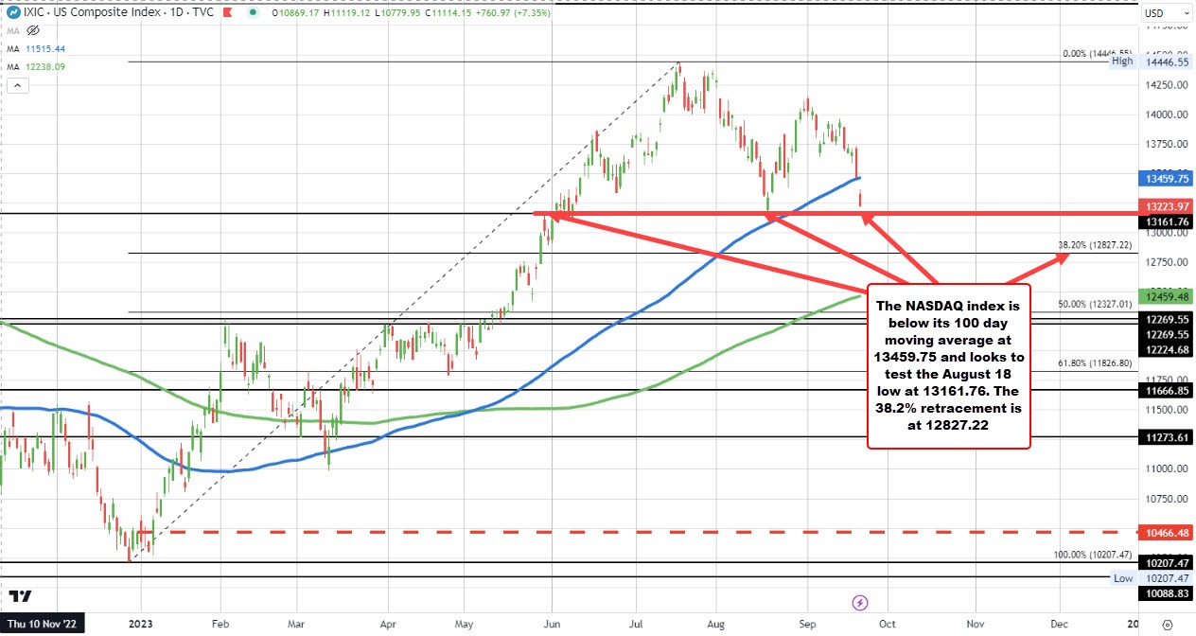Select the MA 11515.44 indicator legend
Viewport: 1196px width, 636px height.
37,48
